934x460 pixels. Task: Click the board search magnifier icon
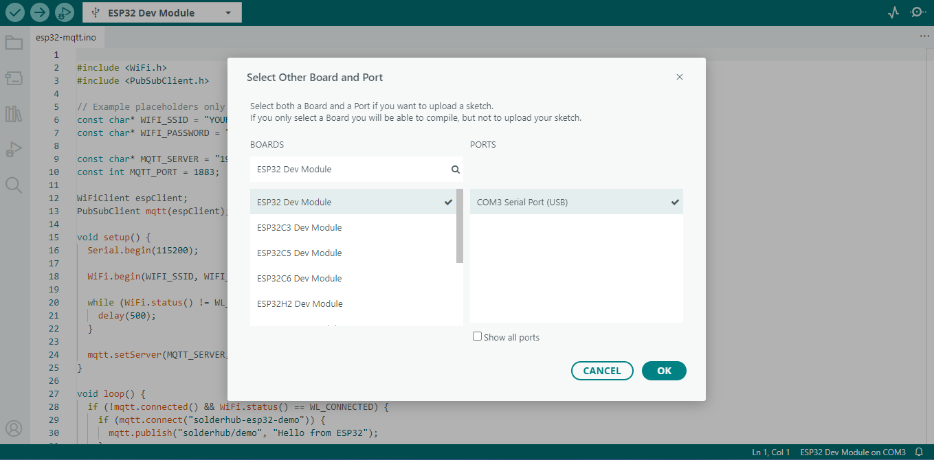click(455, 170)
